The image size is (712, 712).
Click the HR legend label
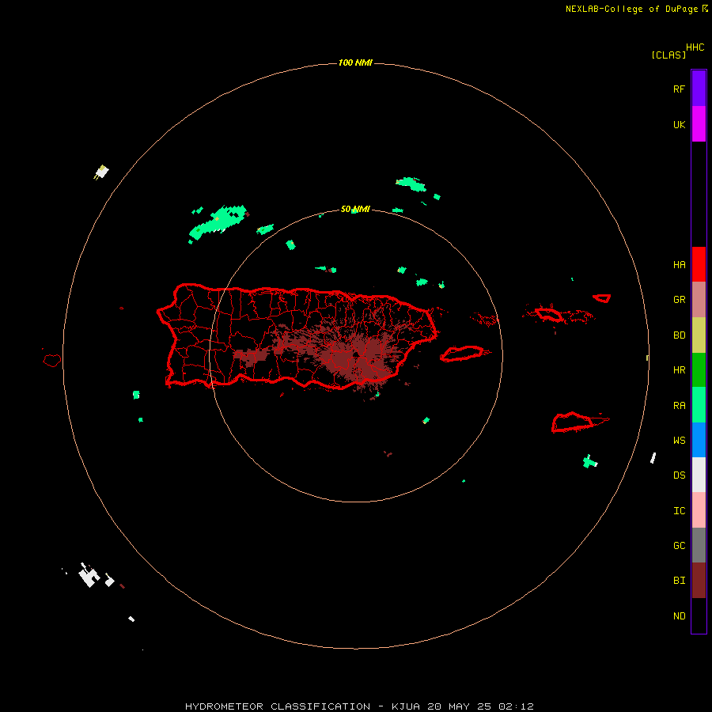679,370
